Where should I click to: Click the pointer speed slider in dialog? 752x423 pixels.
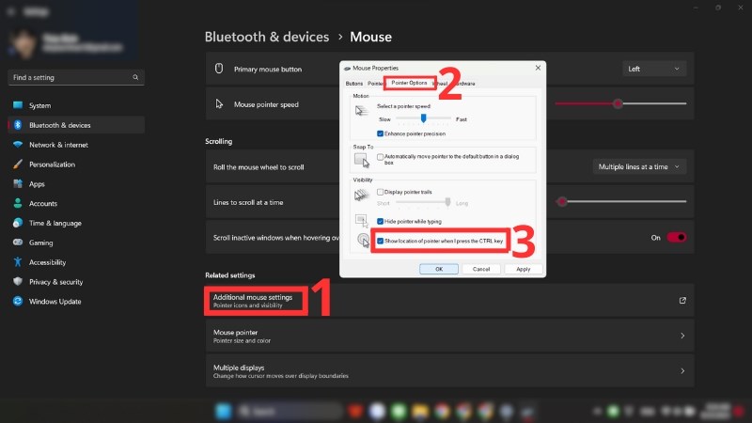tap(424, 119)
